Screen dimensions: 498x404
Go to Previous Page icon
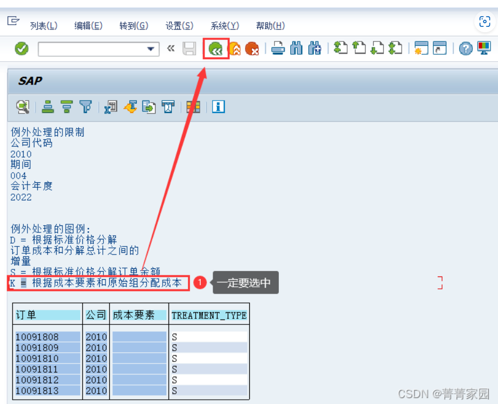point(359,48)
